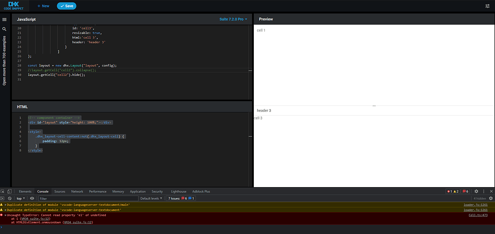
Task: Expand second Duplicate definition warning message
Action: [x=5, y=210]
